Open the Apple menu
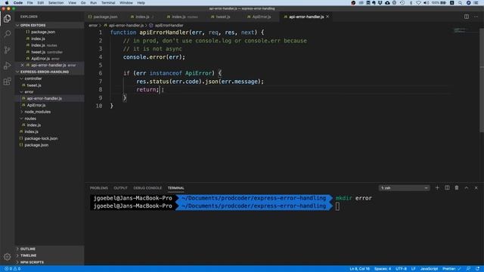The height and width of the screenshot is (272, 484). point(7,3)
